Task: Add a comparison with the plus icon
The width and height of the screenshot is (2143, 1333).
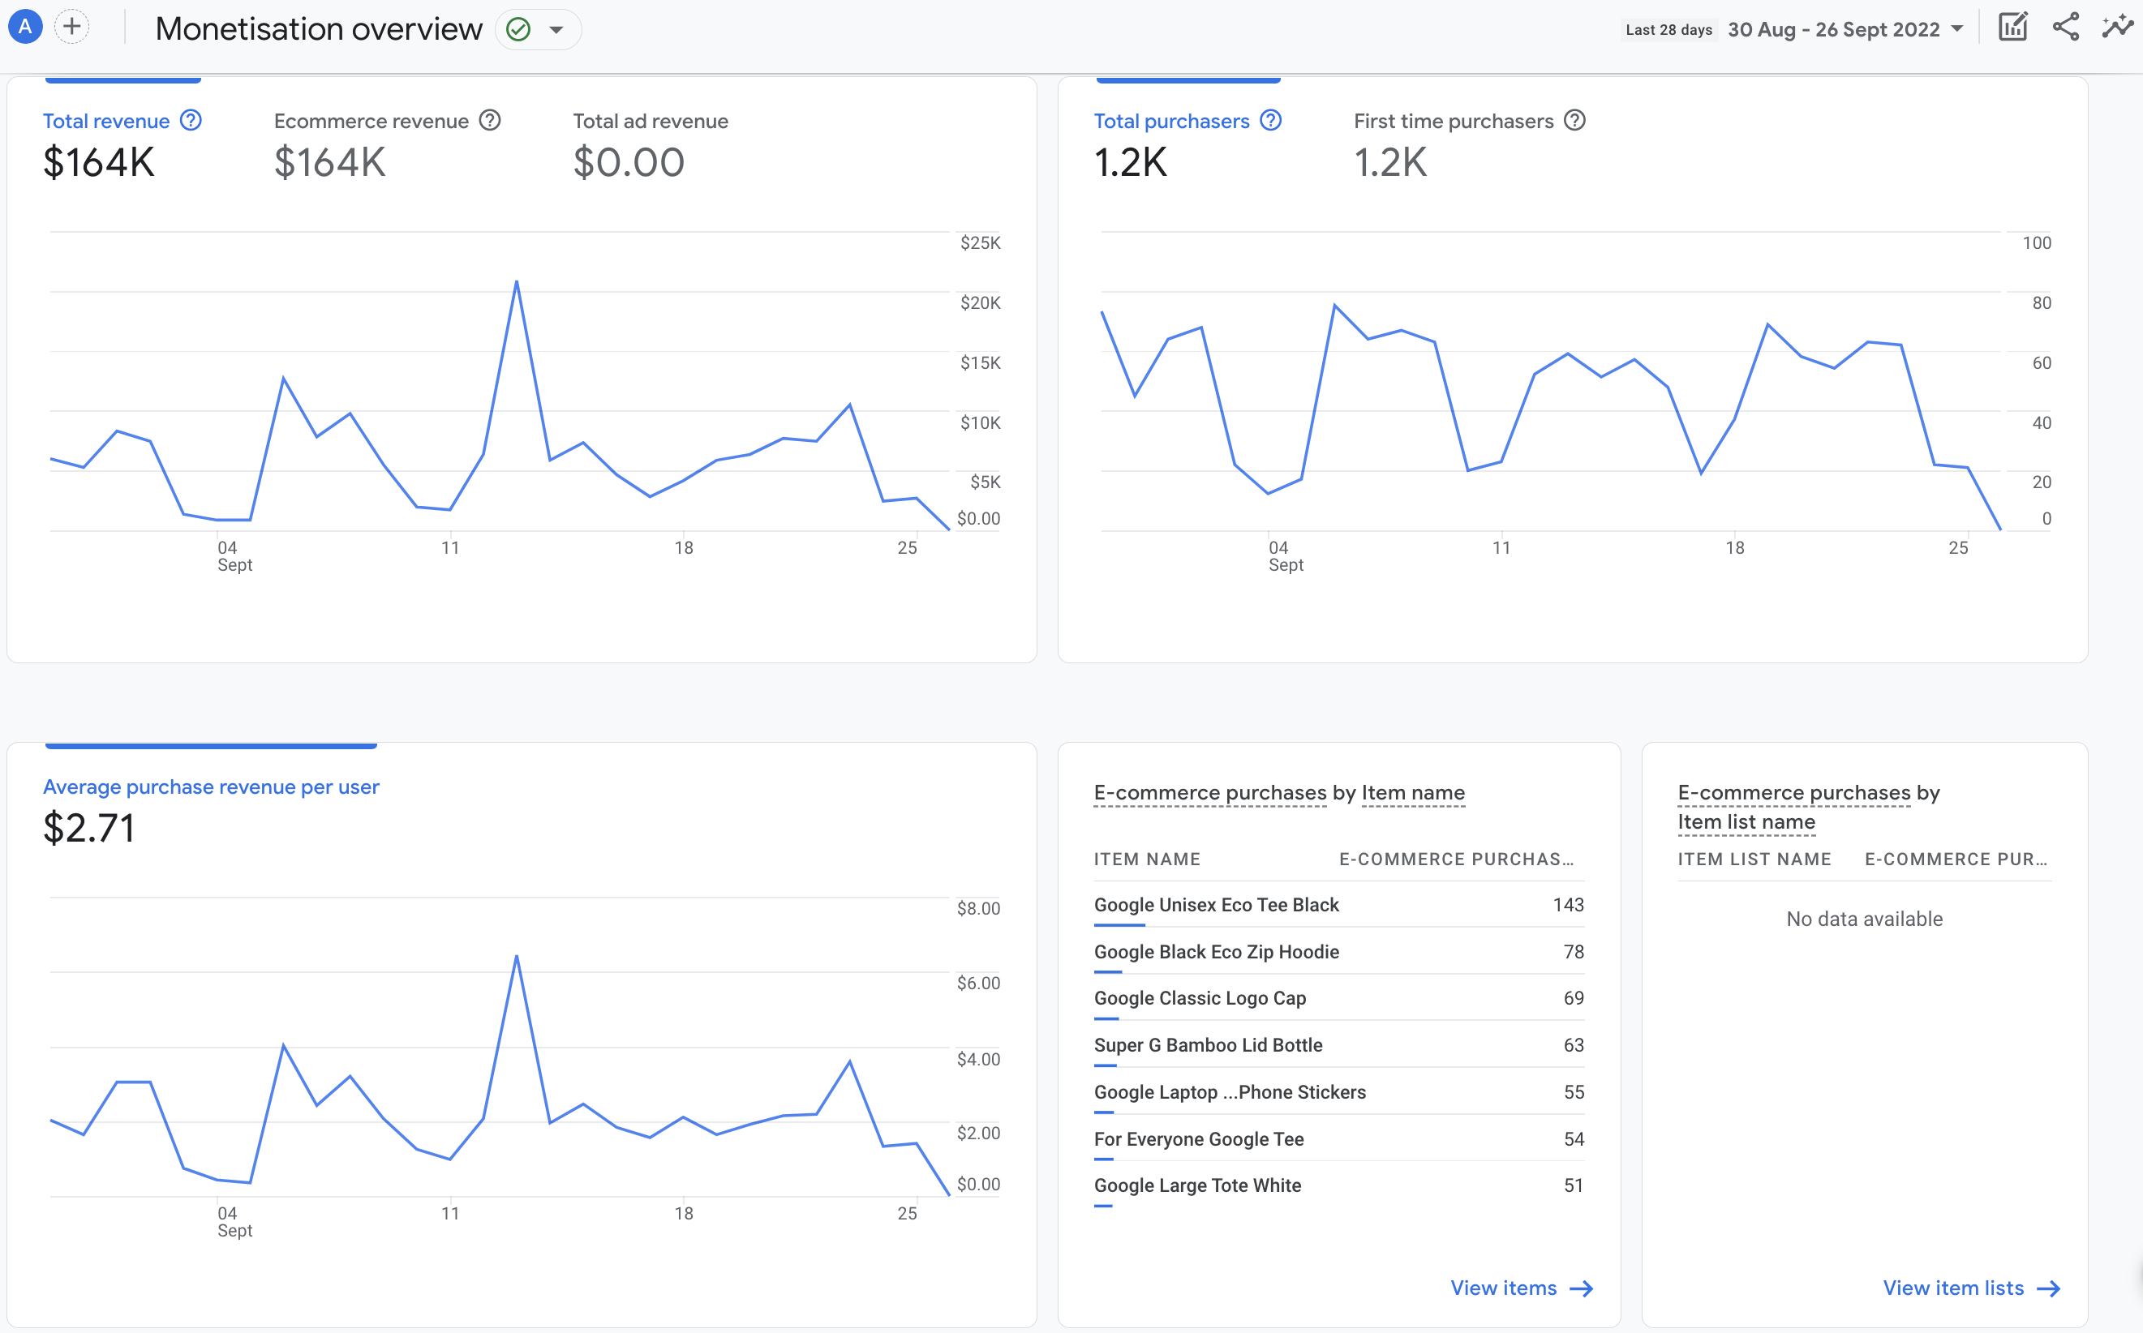Action: (72, 28)
